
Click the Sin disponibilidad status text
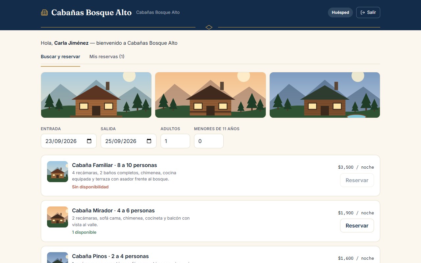point(90,187)
